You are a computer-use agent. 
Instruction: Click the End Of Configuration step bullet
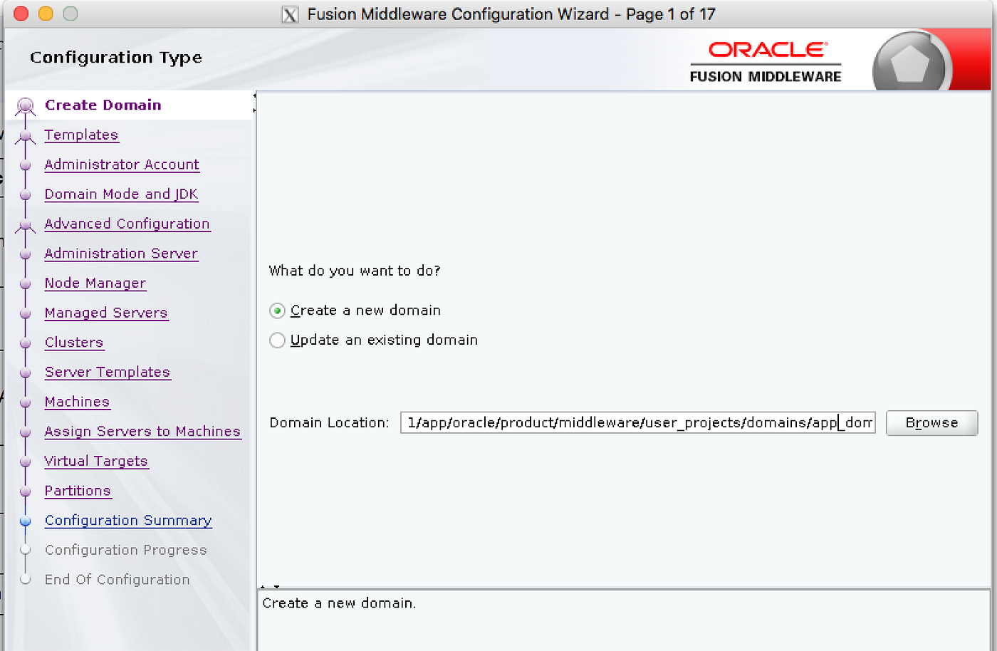[26, 580]
